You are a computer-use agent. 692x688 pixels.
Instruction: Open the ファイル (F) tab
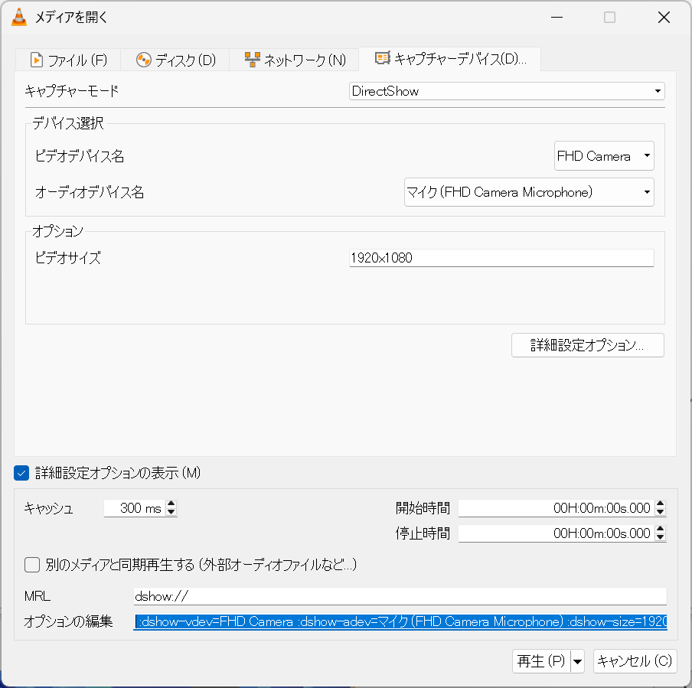[68, 60]
